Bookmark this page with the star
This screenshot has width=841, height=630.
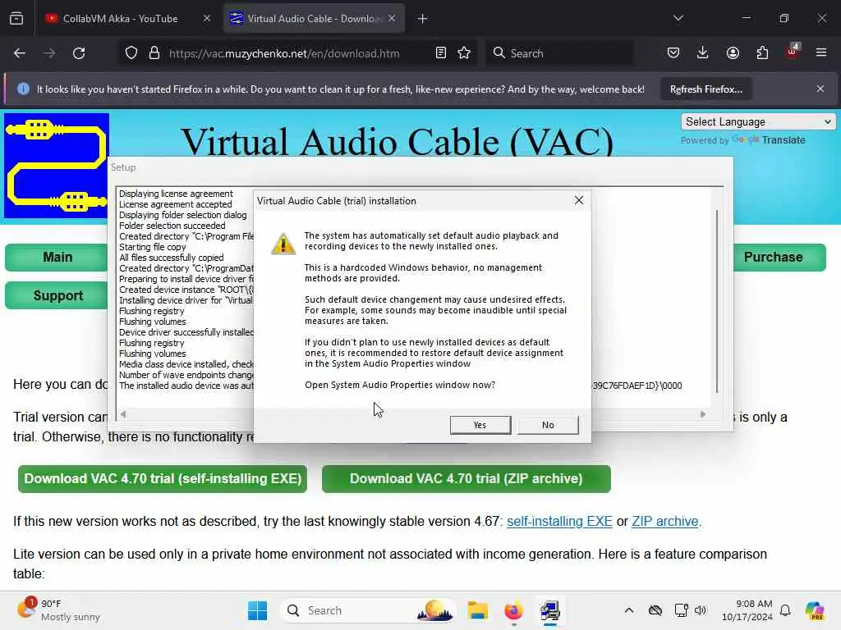pyautogui.click(x=465, y=53)
